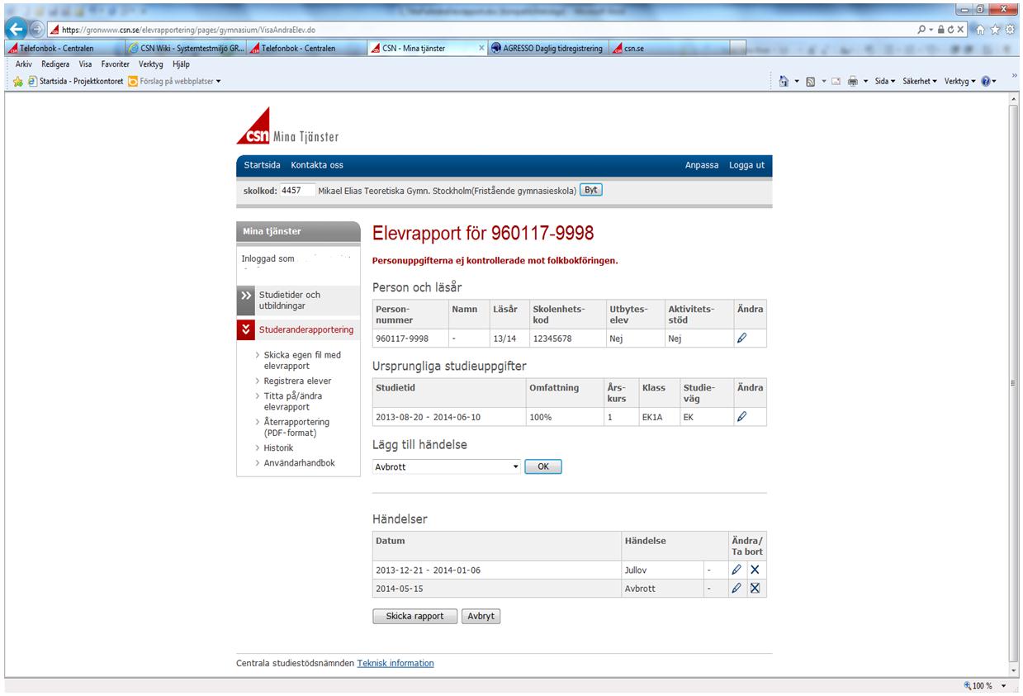Click the RSS feeds icon in command bar
Image resolution: width=1023 pixels, height=696 pixels.
click(x=810, y=81)
